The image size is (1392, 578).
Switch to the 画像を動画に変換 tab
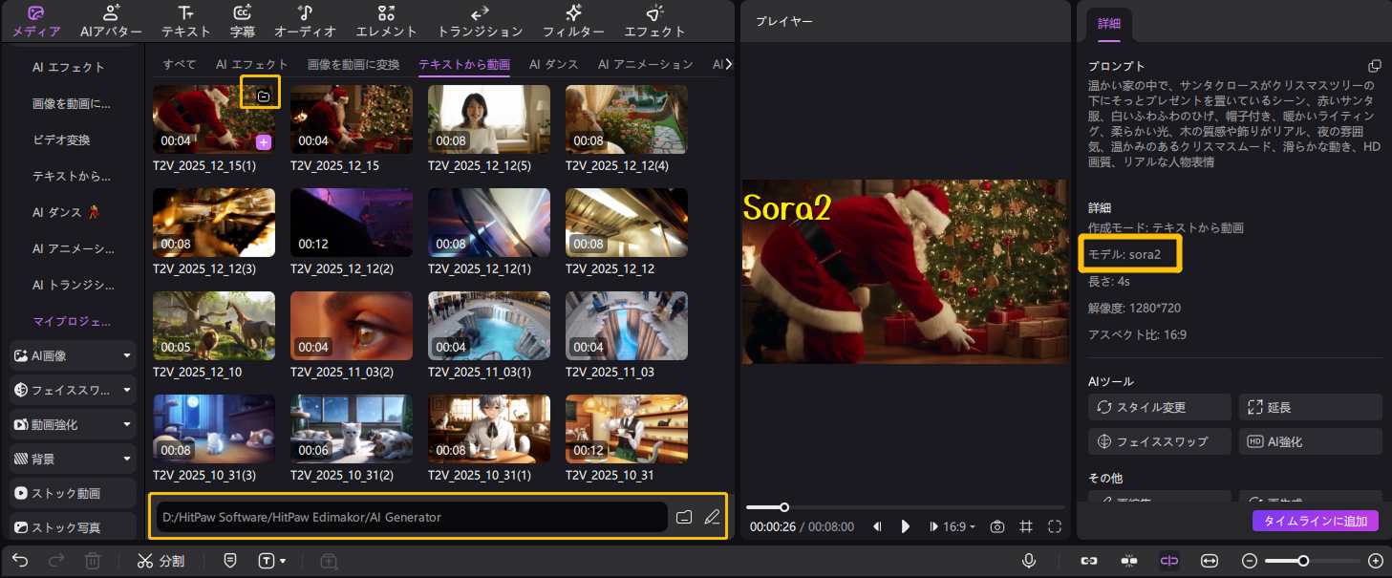(x=353, y=64)
